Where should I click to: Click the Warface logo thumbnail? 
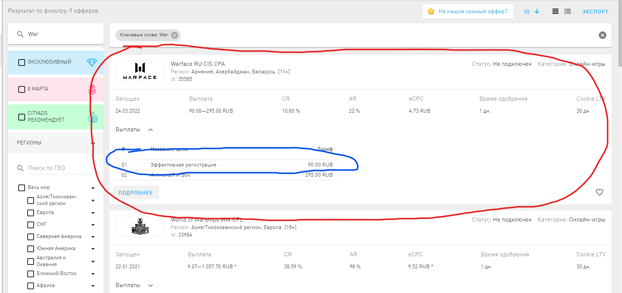tap(140, 71)
